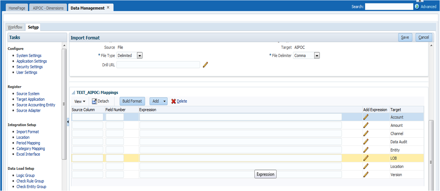
Task: Open Add Expression editor for Account row
Action: coord(366,117)
